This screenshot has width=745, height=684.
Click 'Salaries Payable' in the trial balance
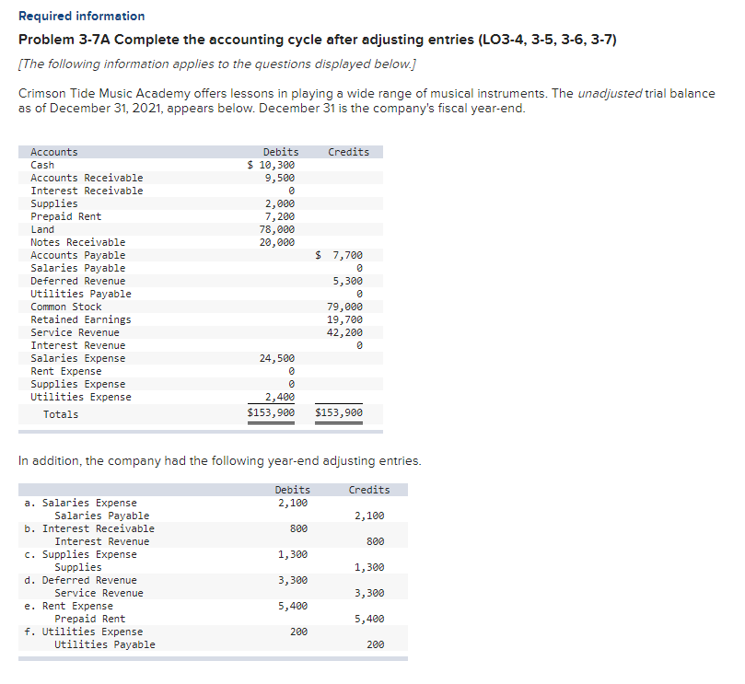(78, 268)
